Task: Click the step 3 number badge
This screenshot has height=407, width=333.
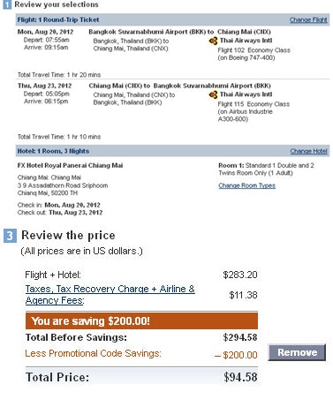Action: pyautogui.click(x=10, y=236)
